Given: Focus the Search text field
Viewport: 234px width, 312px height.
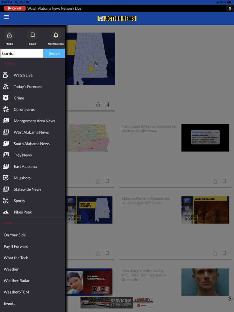Looking at the screenshot, I should click(x=22, y=53).
